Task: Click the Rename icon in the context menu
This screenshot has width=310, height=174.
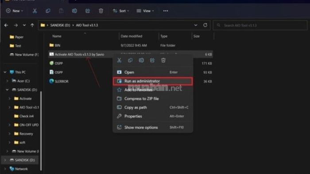Action: tap(141, 61)
